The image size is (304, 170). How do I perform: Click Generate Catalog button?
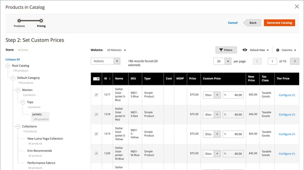(279, 23)
